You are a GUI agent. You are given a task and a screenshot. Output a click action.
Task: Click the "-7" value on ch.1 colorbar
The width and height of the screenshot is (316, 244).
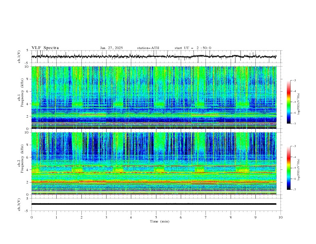[294, 124]
